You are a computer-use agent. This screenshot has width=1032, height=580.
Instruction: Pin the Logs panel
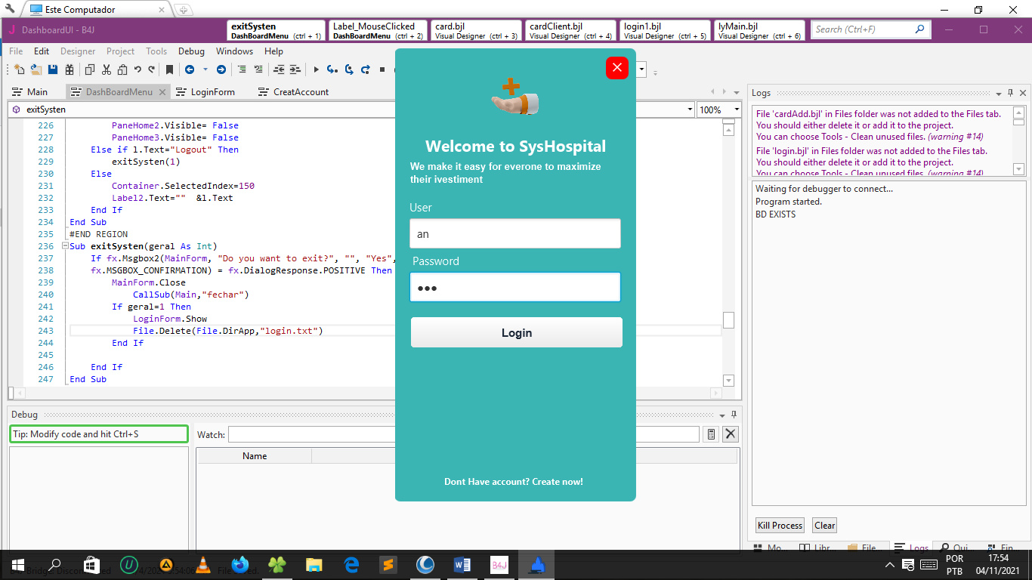pos(1011,93)
